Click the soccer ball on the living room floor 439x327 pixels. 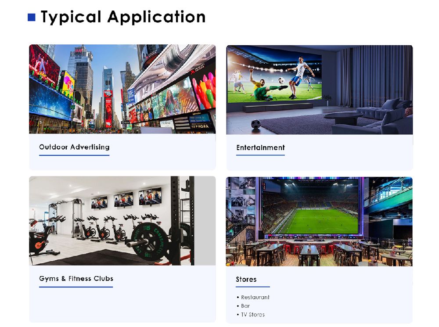(255, 124)
